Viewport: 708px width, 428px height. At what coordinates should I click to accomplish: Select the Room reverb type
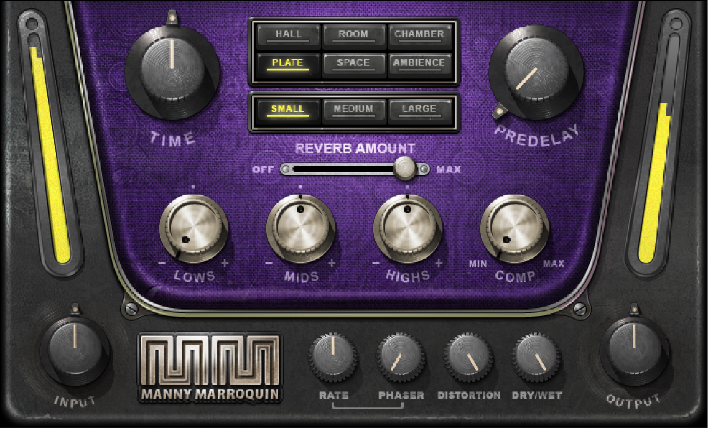point(353,34)
